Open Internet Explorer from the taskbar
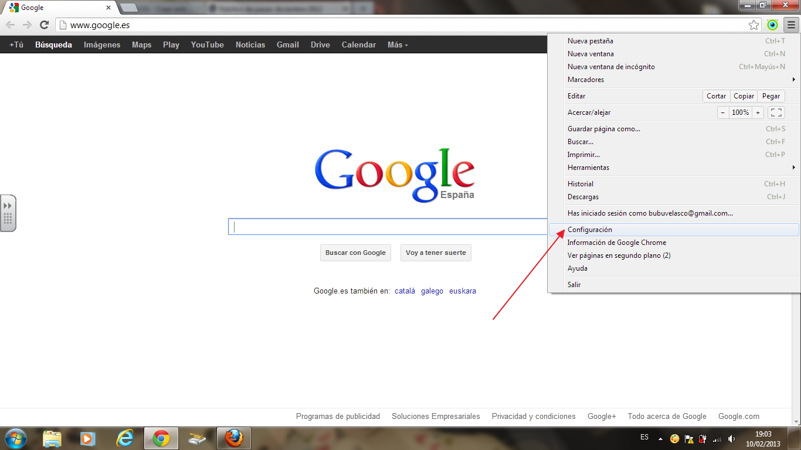 [x=124, y=438]
